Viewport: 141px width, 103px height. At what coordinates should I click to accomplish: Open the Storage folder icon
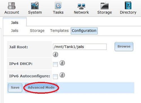pyautogui.click(x=105, y=6)
